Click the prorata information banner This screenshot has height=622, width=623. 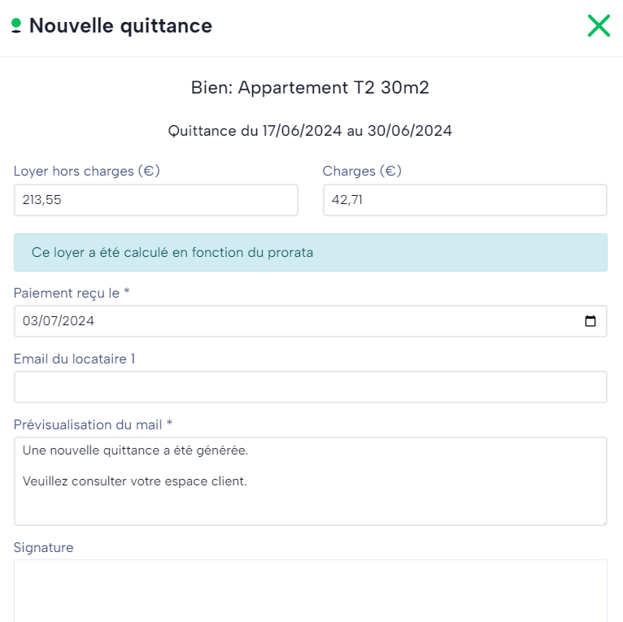[310, 253]
